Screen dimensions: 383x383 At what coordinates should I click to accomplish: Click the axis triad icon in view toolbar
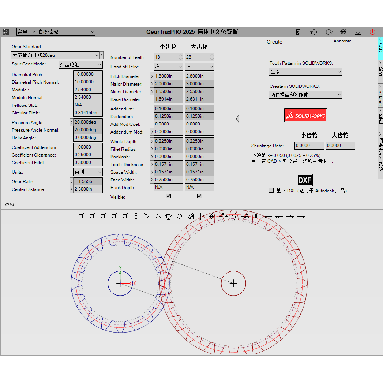tap(158, 216)
